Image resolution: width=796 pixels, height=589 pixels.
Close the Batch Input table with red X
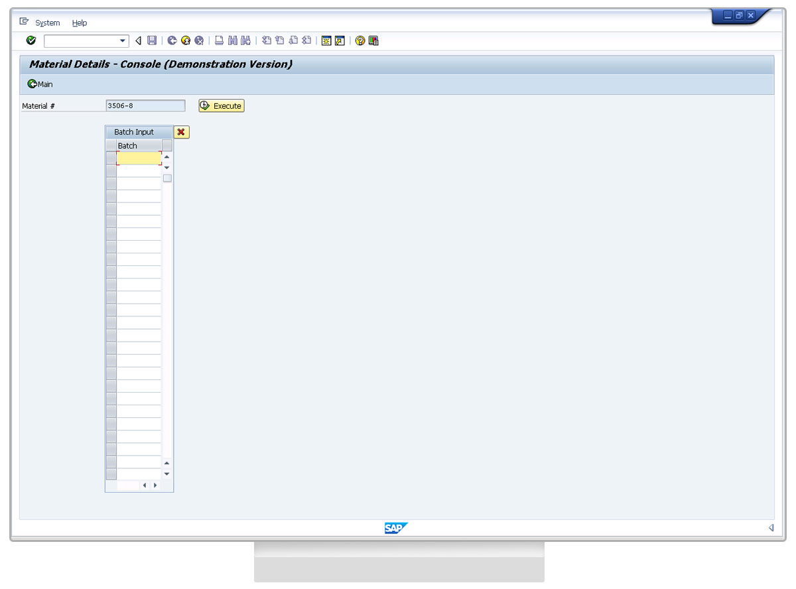[x=181, y=132]
